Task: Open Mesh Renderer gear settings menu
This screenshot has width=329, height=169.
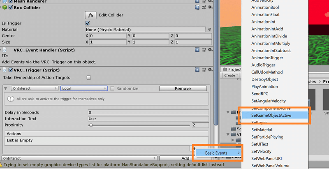Action: pos(210,1)
